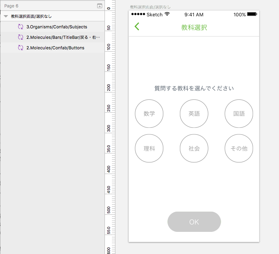
Task: Click the artboard name 教科選択画面/選択なし in layer list
Action: [31, 16]
